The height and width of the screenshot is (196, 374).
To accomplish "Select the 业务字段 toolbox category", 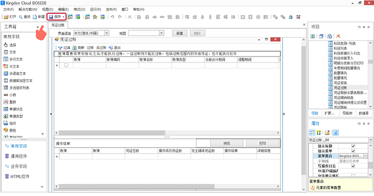I will point(16,166).
